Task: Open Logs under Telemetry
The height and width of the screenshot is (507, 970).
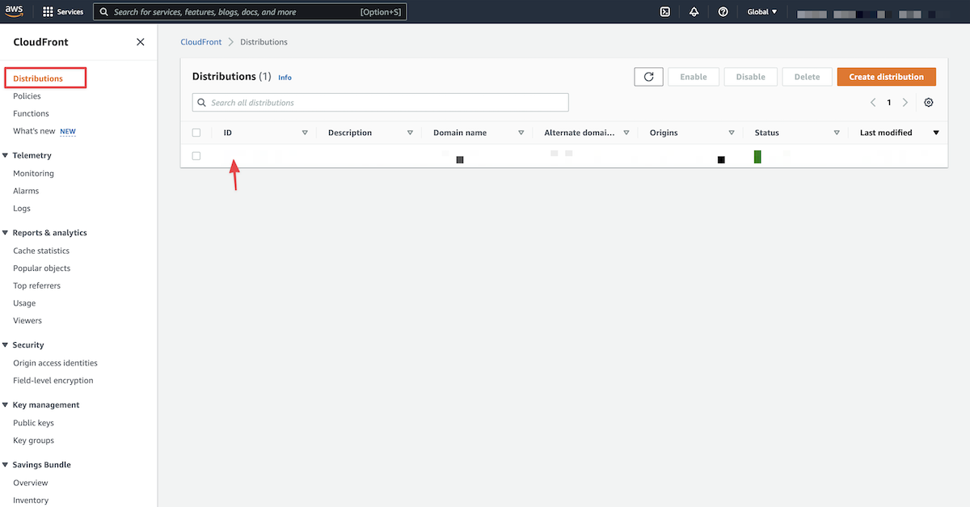Action: click(22, 209)
